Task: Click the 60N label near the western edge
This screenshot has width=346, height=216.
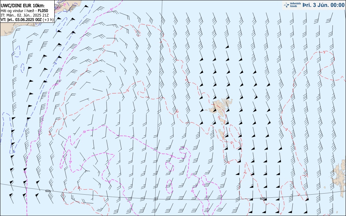Action: click(x=48, y=191)
